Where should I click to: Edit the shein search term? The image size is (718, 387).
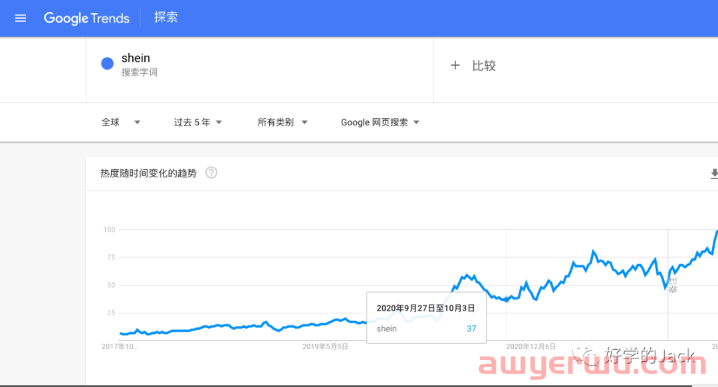pos(136,58)
